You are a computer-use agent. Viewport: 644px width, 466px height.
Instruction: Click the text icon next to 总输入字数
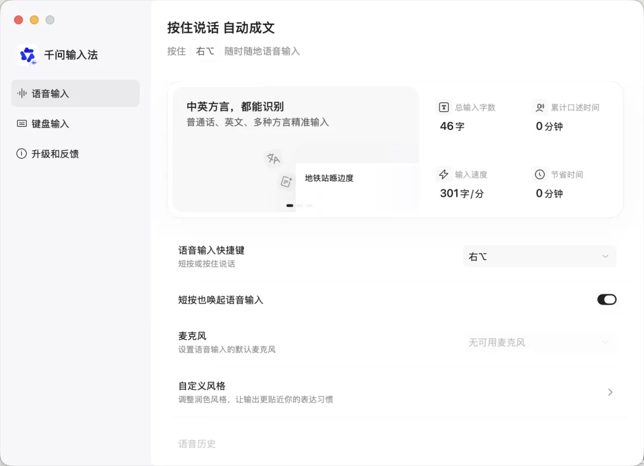coord(444,108)
